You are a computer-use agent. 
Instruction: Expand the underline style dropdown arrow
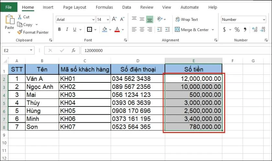click(81, 30)
